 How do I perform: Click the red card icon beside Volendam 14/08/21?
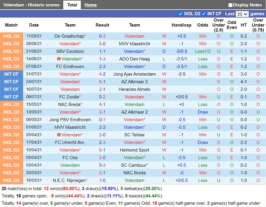pyautogui.click(x=59, y=59)
